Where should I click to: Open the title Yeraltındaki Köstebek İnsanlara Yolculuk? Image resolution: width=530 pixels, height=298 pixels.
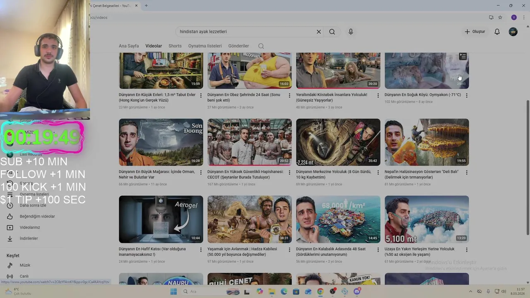pyautogui.click(x=332, y=97)
